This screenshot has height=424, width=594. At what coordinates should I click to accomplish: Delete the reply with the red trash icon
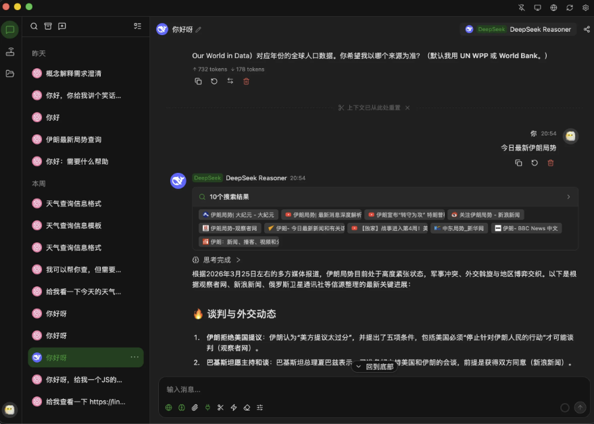(247, 81)
